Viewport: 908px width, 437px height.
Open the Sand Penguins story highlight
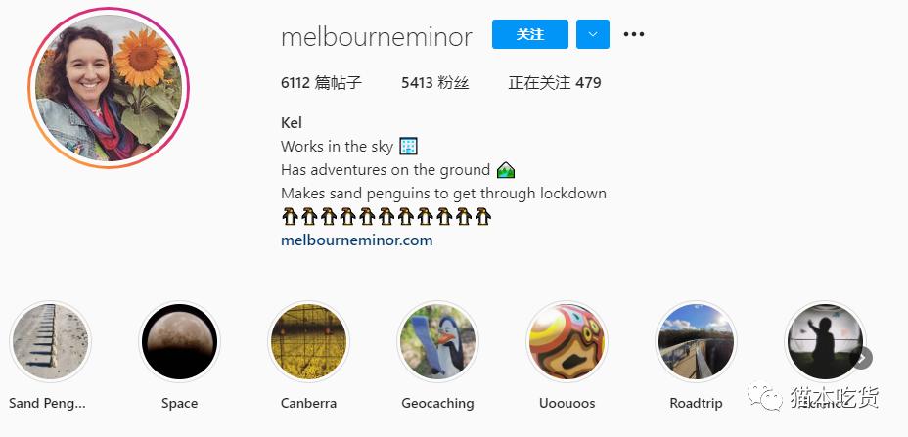point(50,341)
